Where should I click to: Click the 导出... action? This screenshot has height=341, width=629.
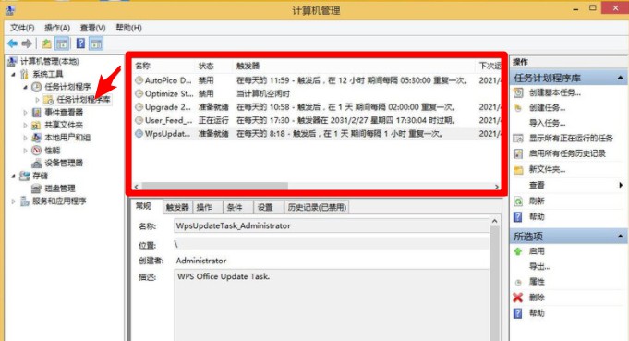[539, 266]
